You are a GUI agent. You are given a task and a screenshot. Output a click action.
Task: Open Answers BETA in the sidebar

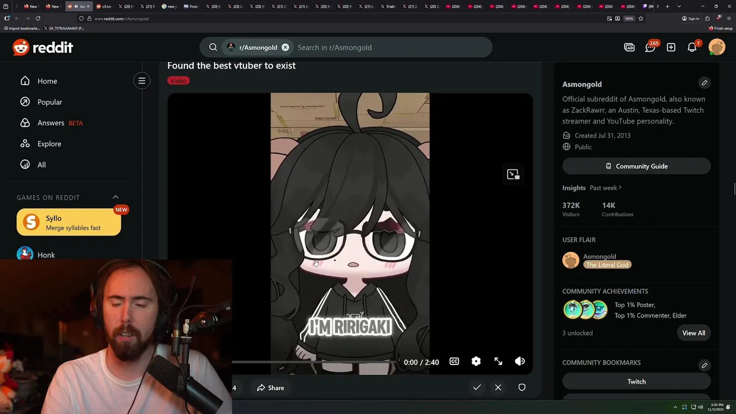click(51, 122)
